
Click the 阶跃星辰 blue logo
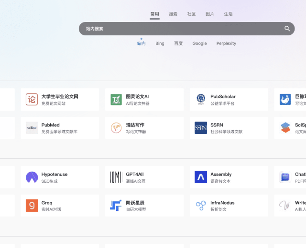pos(116,206)
